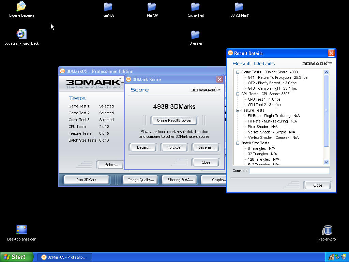Open the Eigene Dateien desktop folder icon
The width and height of the screenshot is (349, 262).
point(21,6)
